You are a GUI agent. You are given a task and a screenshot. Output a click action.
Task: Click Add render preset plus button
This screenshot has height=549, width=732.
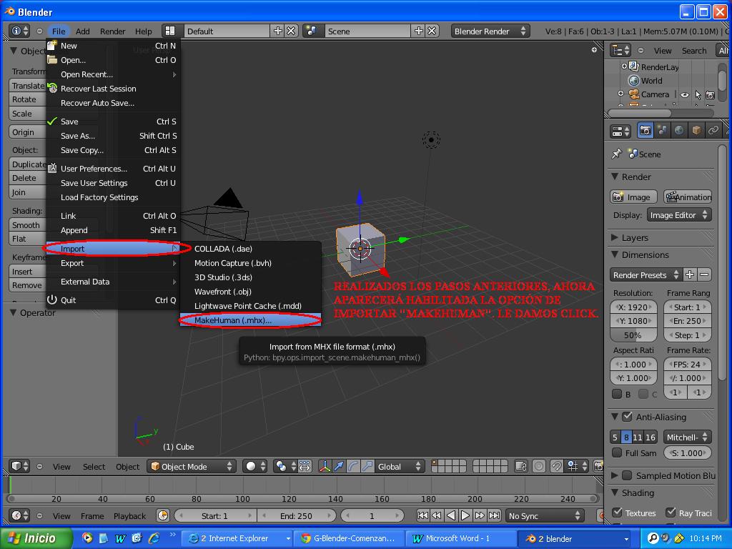[690, 274]
